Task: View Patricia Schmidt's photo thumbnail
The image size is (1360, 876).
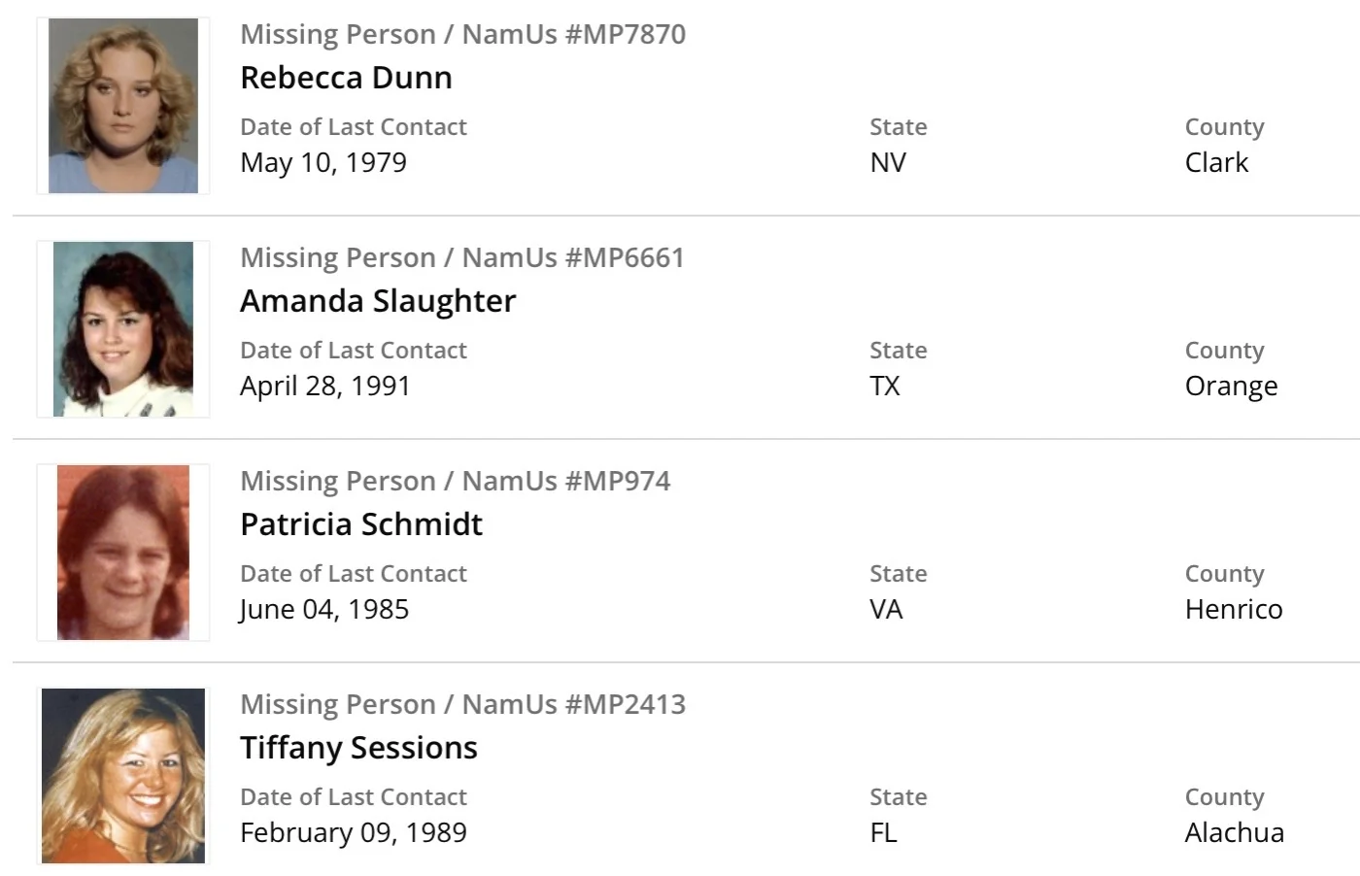Action: [123, 553]
